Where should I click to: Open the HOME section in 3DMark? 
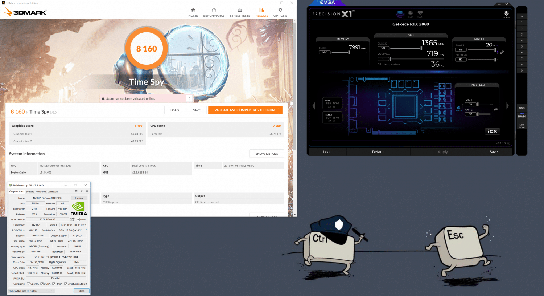click(193, 12)
